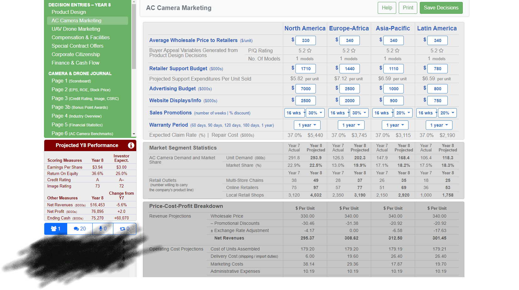Click the Asia-Pacific P/Q rating star
519x290 pixels.
pos(397,50)
